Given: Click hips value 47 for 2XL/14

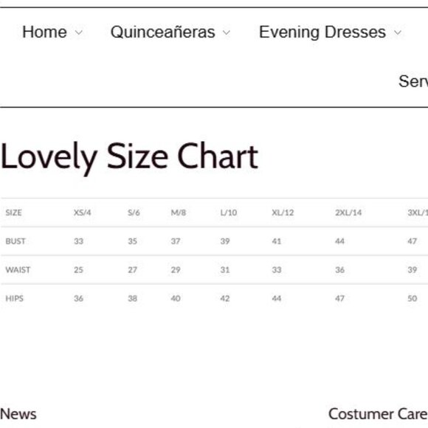Looking at the screenshot, I should coord(340,298).
